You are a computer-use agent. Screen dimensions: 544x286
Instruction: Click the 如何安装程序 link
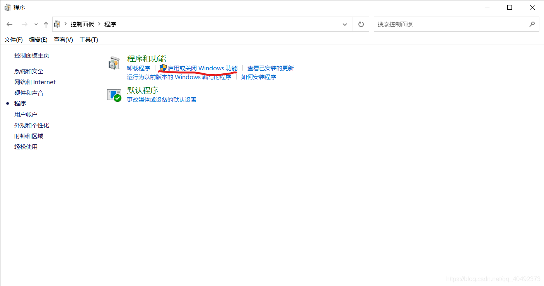click(x=259, y=77)
